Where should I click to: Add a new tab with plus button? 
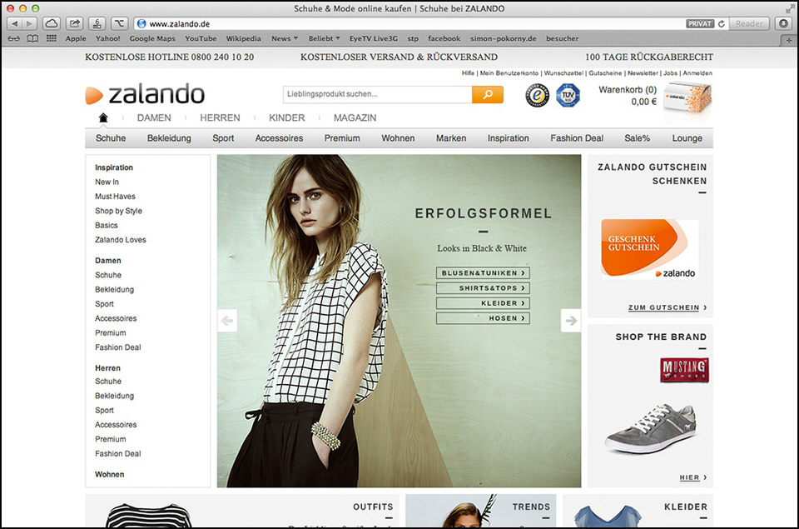[789, 39]
